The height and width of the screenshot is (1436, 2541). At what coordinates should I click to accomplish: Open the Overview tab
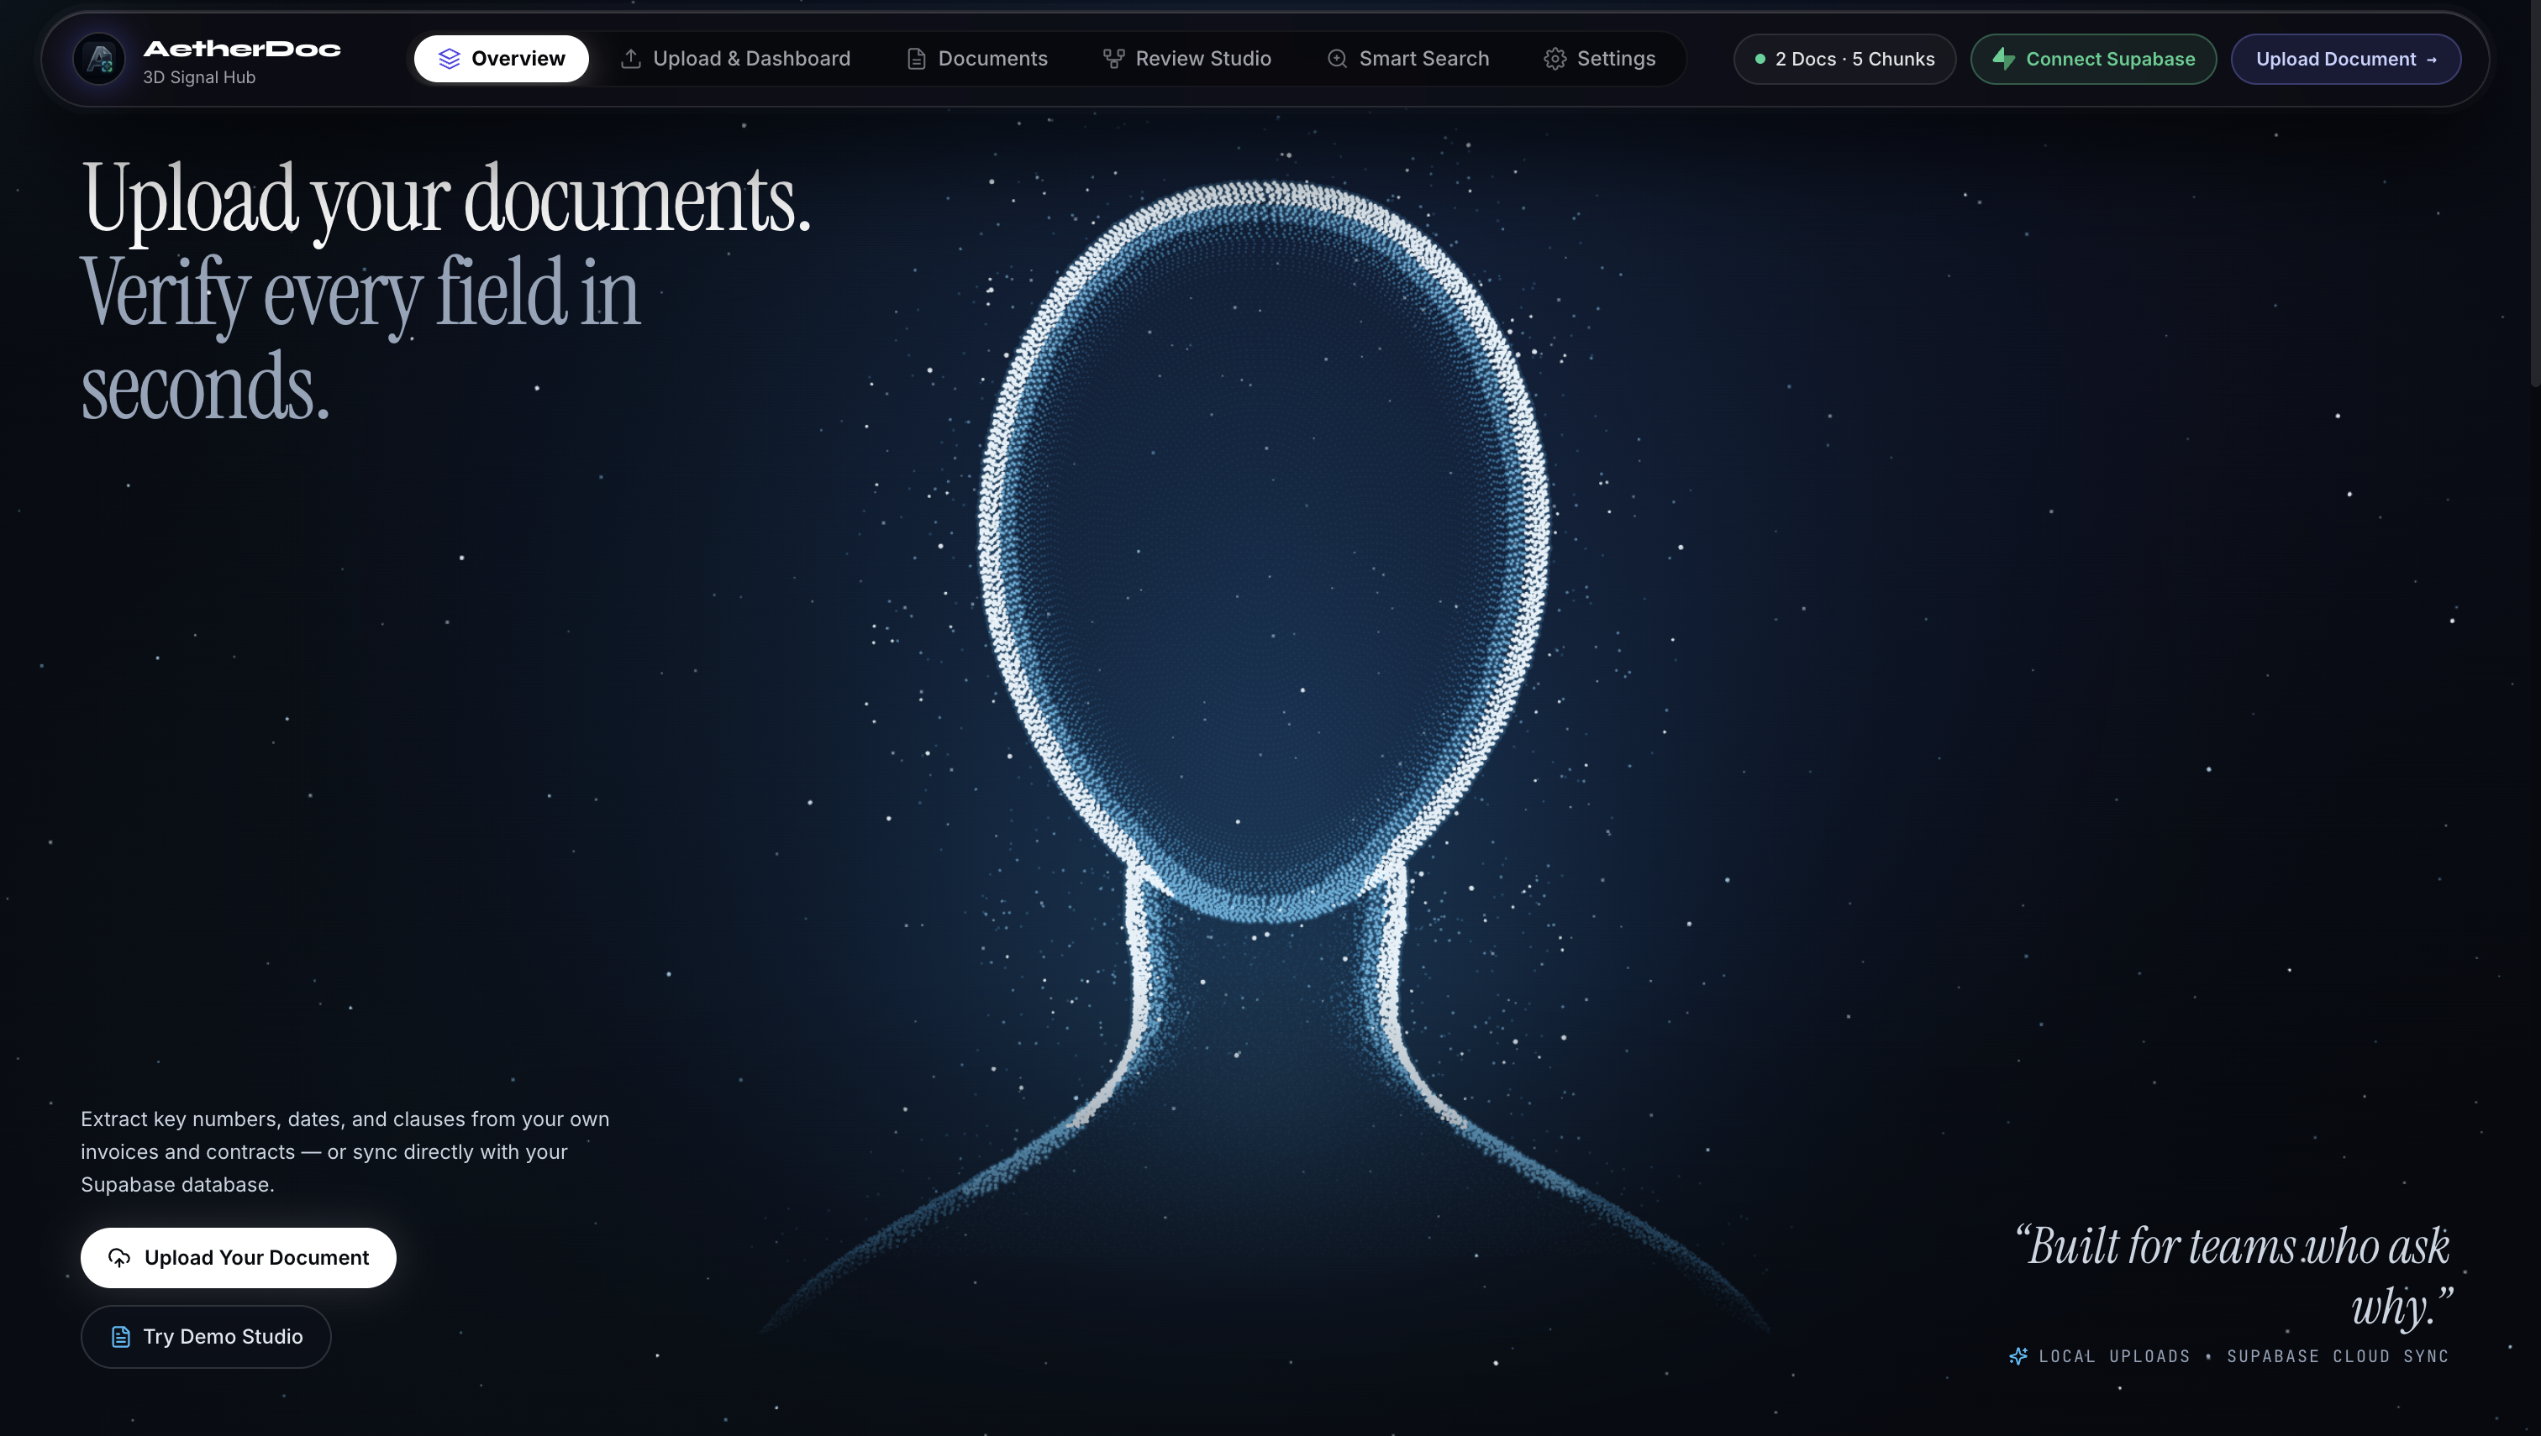[x=502, y=59]
